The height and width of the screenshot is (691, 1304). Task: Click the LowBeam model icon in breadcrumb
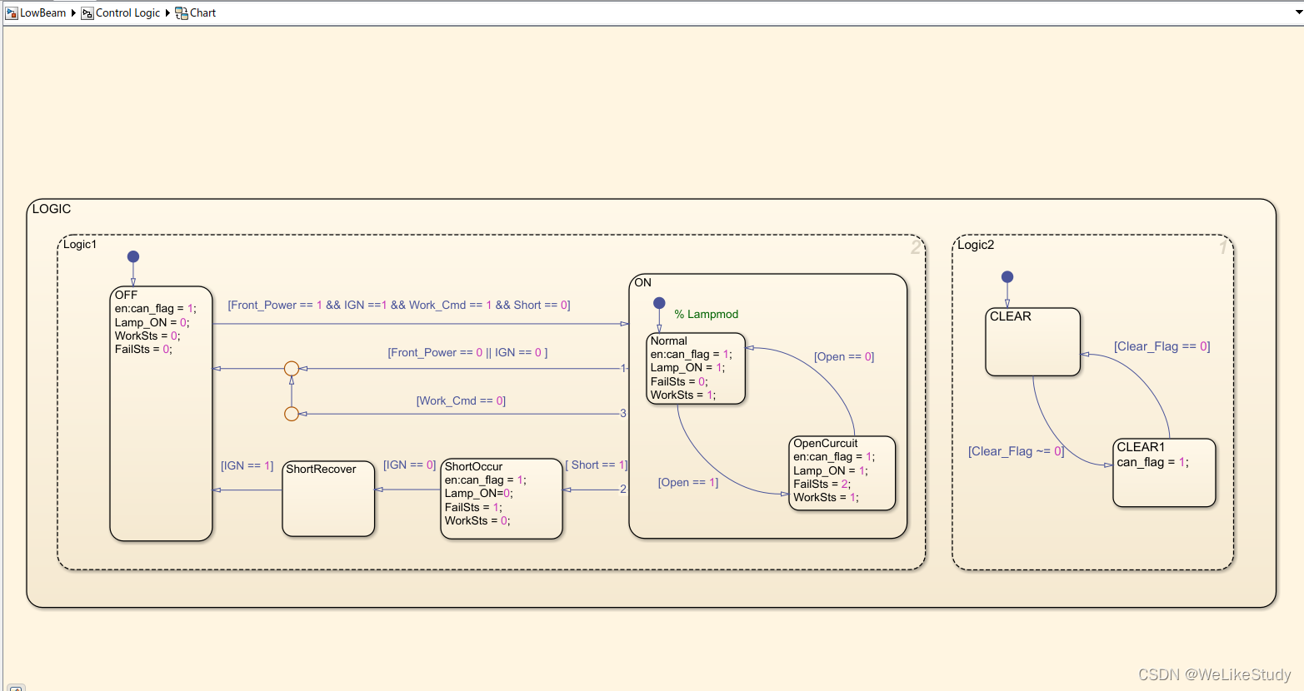[12, 13]
